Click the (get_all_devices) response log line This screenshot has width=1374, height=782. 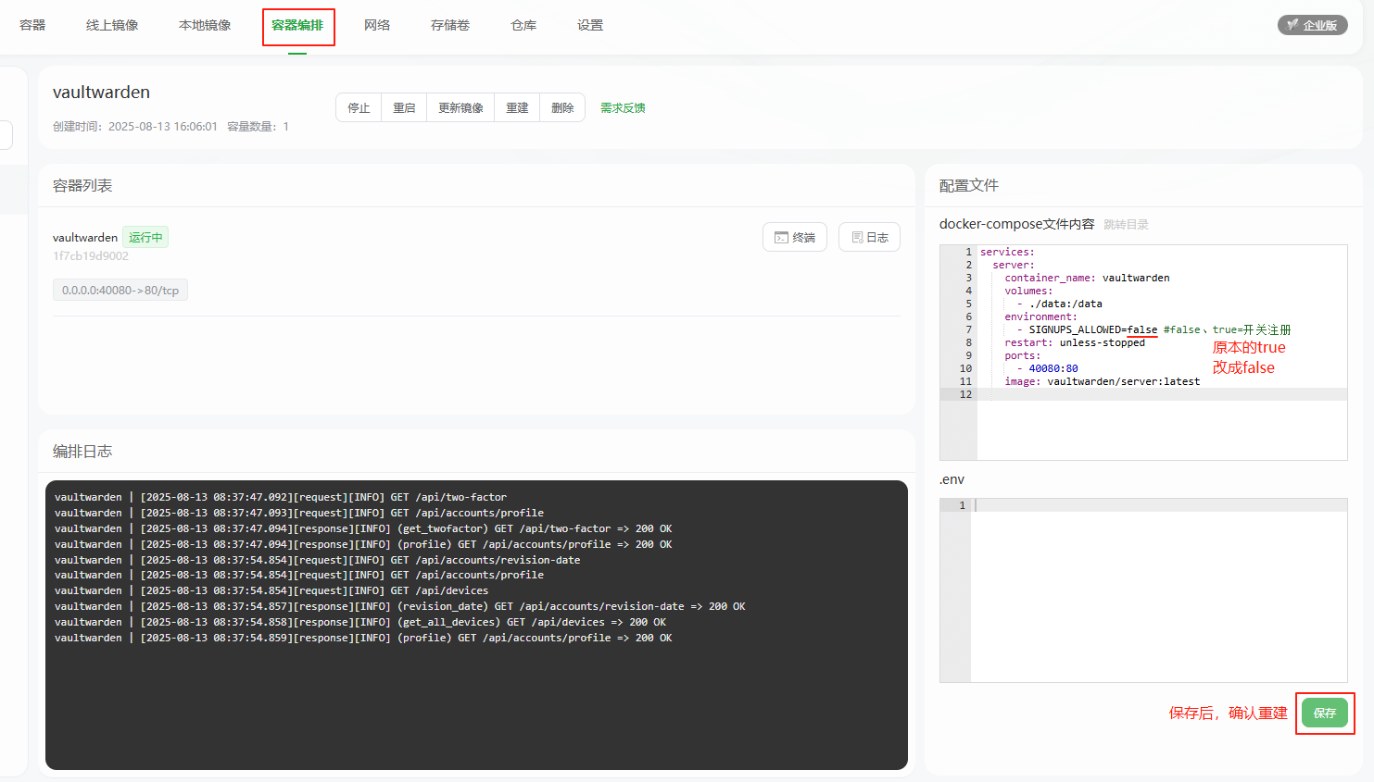coord(360,622)
